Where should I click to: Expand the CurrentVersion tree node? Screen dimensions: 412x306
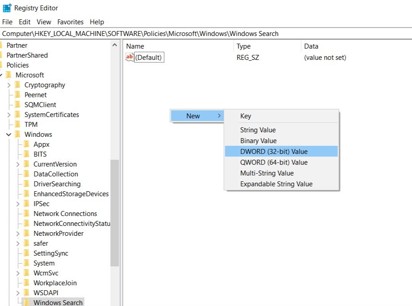click(x=18, y=164)
